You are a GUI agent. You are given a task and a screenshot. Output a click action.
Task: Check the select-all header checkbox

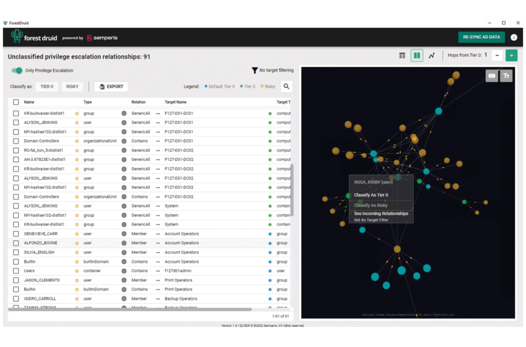pos(16,102)
